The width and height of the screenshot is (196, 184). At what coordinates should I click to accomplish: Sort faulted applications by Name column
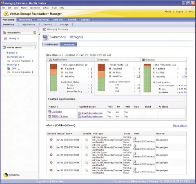(53, 107)
